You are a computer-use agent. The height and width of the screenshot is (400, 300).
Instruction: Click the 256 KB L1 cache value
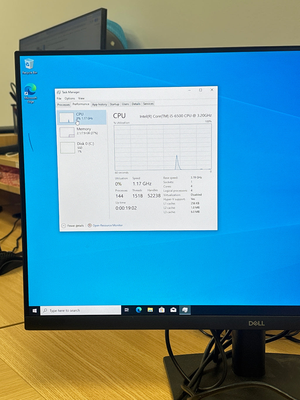195,203
